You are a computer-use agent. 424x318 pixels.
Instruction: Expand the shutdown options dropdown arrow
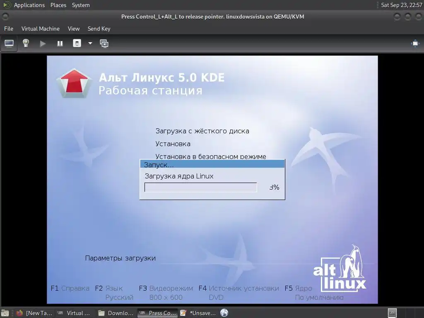[90, 43]
